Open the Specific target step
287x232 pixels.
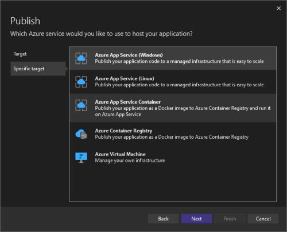tap(38, 69)
